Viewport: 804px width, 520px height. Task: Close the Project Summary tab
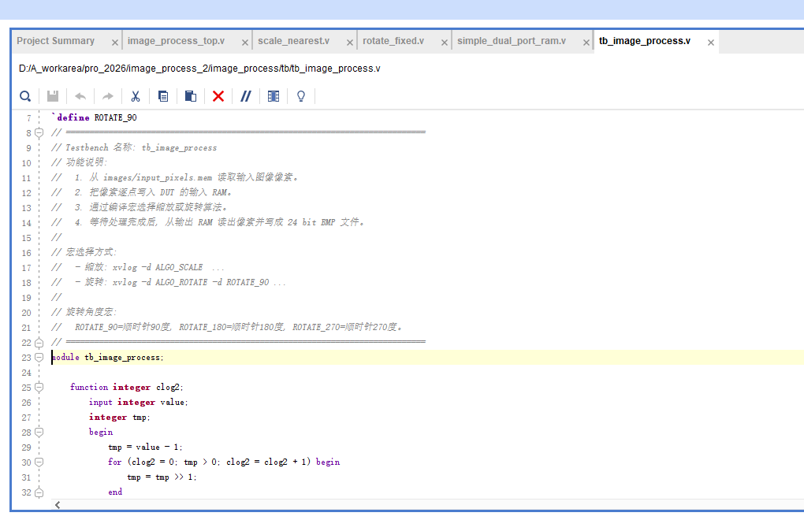click(115, 43)
